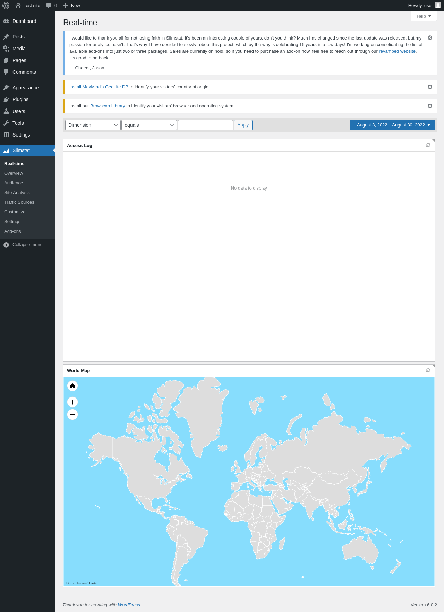Click the filter value text field
Image resolution: width=444 pixels, height=612 pixels.
point(205,125)
